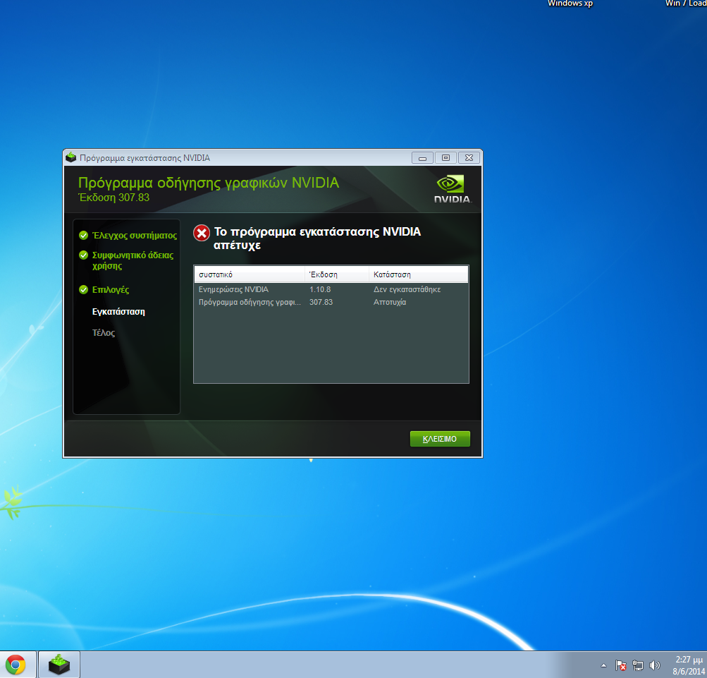707x678 pixels.
Task: Click the Windows xp desktop label
Action: 570,4
